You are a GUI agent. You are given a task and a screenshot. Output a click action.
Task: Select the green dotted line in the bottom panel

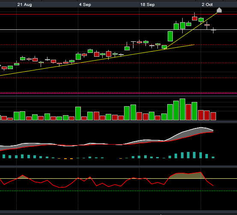(118, 191)
